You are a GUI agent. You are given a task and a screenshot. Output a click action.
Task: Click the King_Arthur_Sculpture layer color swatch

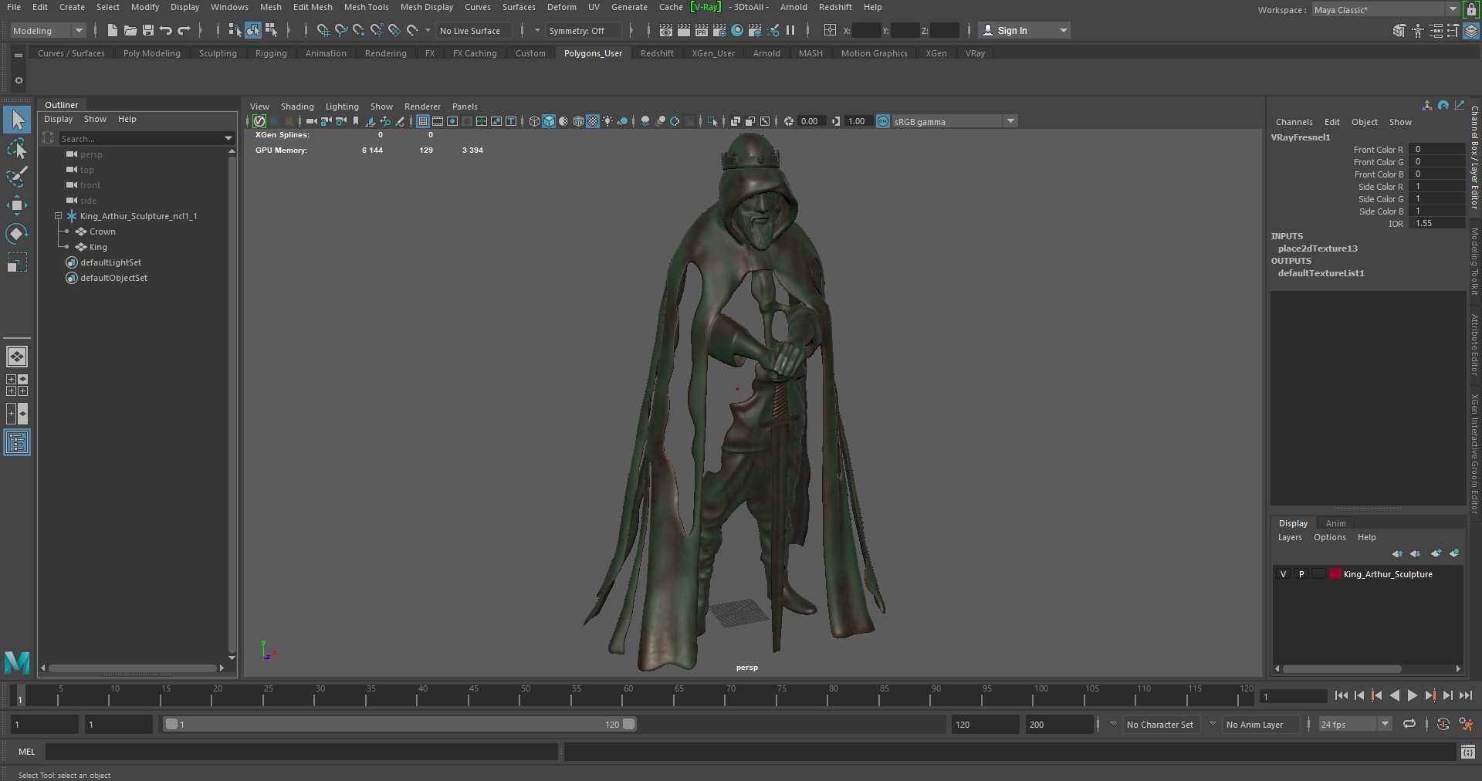click(1335, 574)
